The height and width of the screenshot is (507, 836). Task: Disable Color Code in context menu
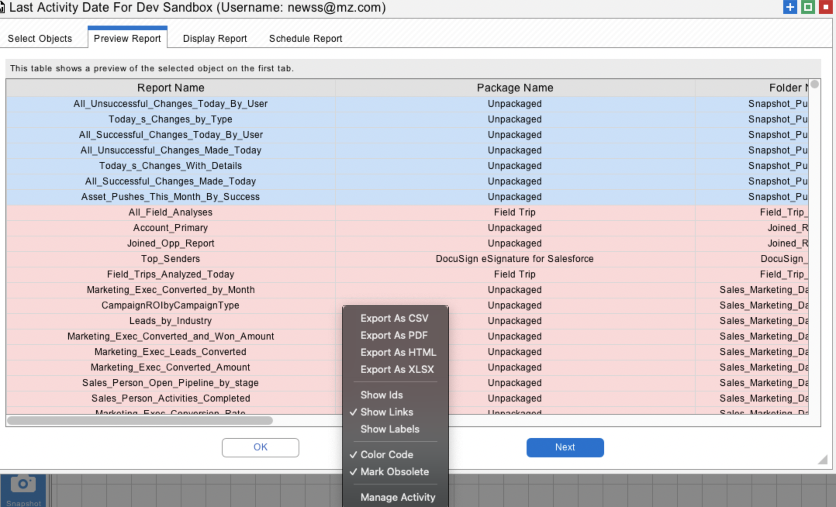387,455
